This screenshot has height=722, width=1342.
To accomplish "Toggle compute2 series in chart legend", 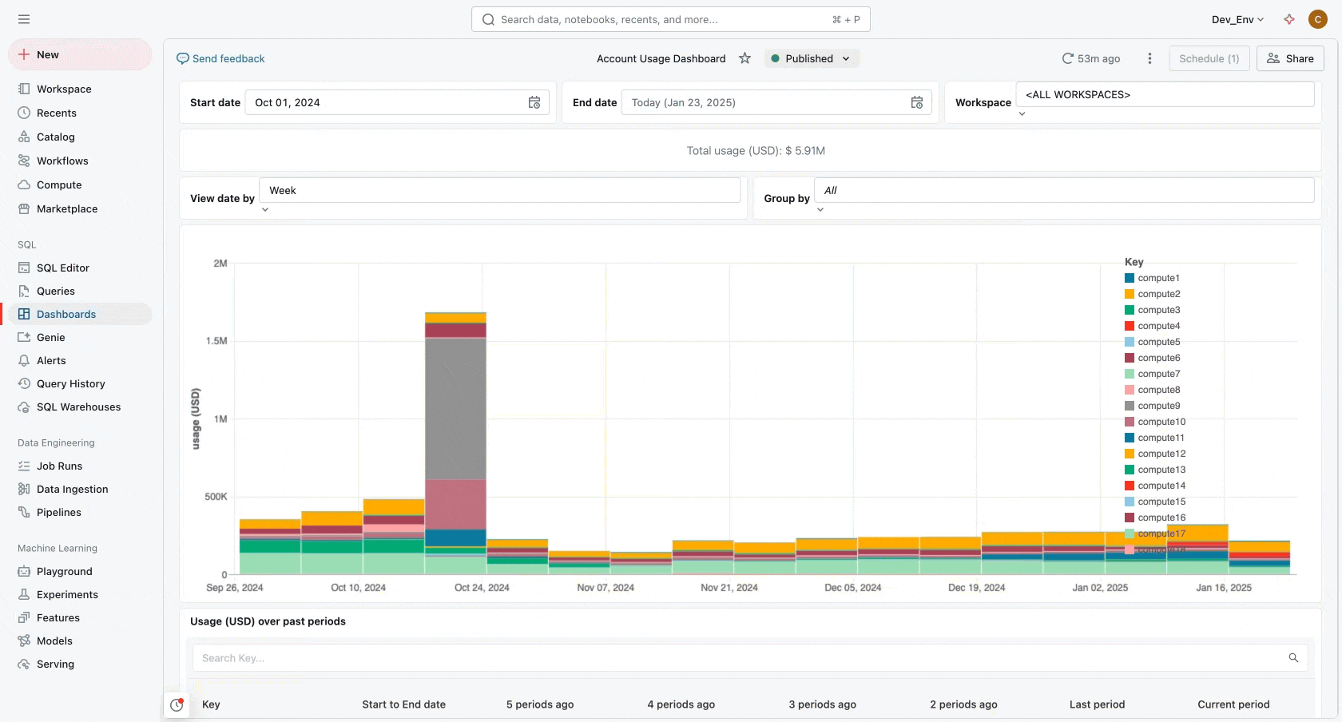I will [x=1158, y=294].
